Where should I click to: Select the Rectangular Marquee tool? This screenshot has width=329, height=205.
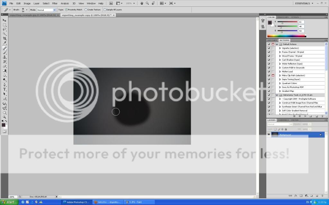pyautogui.click(x=4, y=25)
